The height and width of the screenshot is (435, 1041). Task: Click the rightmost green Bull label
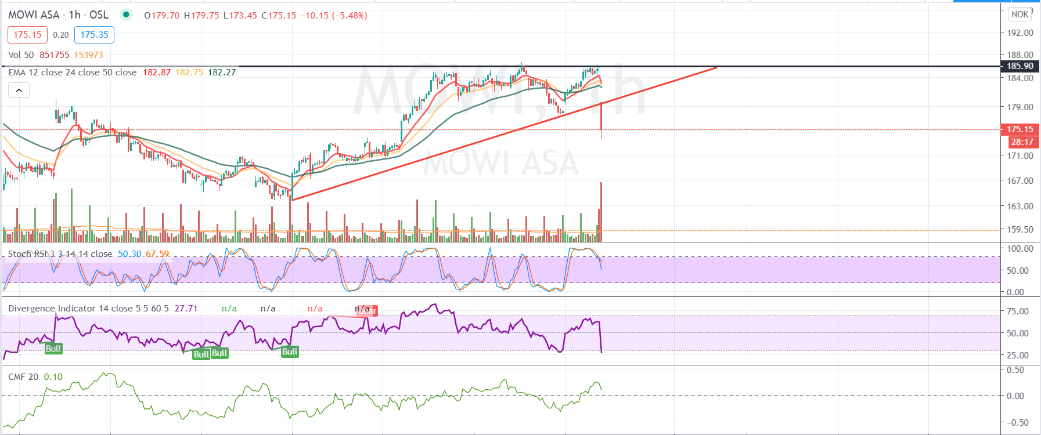click(x=290, y=351)
